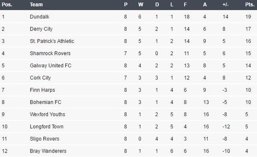Sort by the Pts. column header

pyautogui.click(x=250, y=4)
